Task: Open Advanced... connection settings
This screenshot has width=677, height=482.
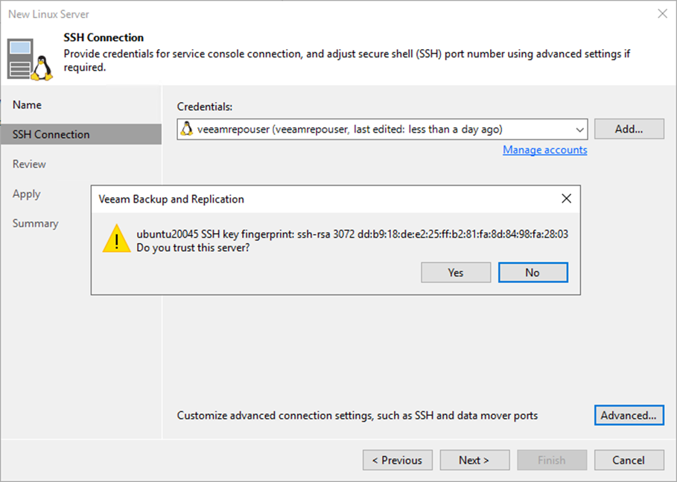Action: point(629,415)
